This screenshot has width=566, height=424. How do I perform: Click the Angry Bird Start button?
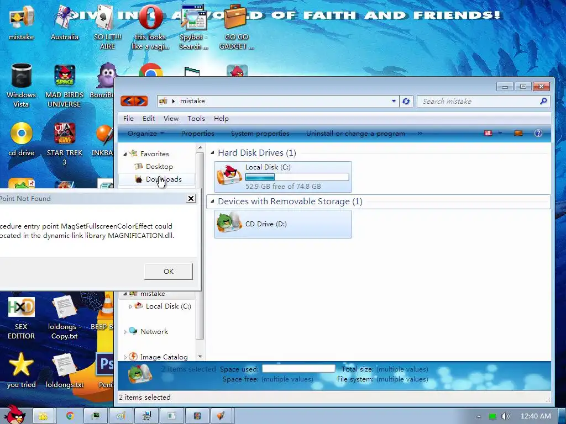(x=14, y=415)
